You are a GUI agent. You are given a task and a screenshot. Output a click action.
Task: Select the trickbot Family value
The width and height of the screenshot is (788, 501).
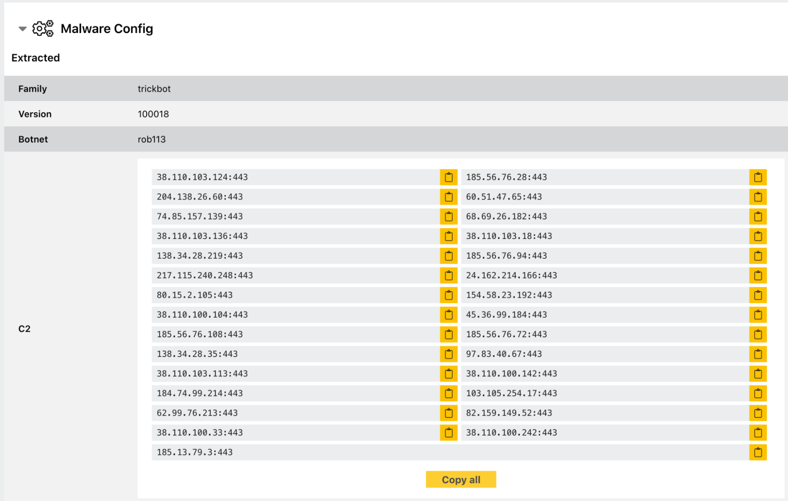point(154,89)
